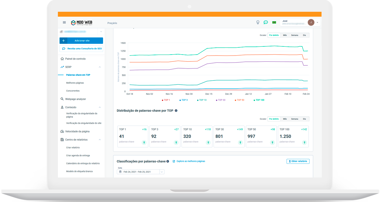Viewport: 380px width, 202px height.
Task: Click the Brazil flag language icon
Action: [x=274, y=23]
